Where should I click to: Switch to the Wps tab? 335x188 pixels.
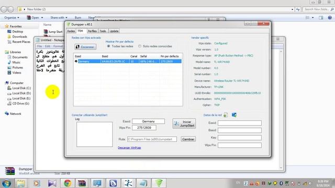click(x=80, y=31)
